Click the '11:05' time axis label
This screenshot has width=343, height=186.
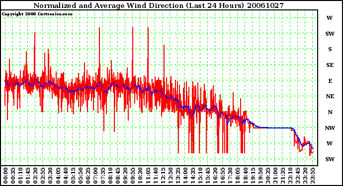148,176
